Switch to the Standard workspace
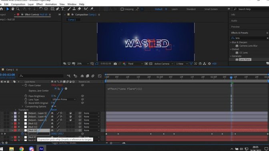 191,9
